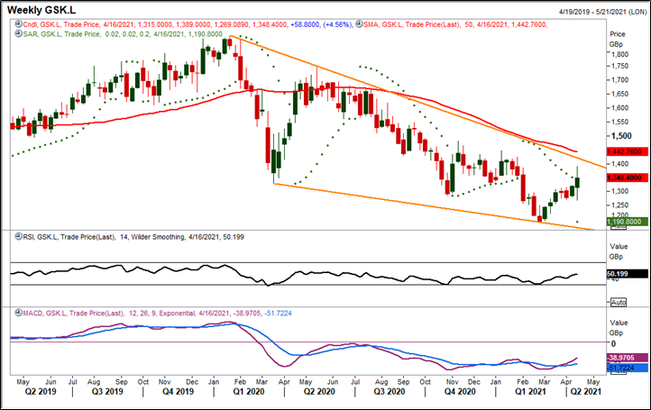Click the SMA indicator legend icon
Screen dimensions: 651x410
tap(359, 24)
